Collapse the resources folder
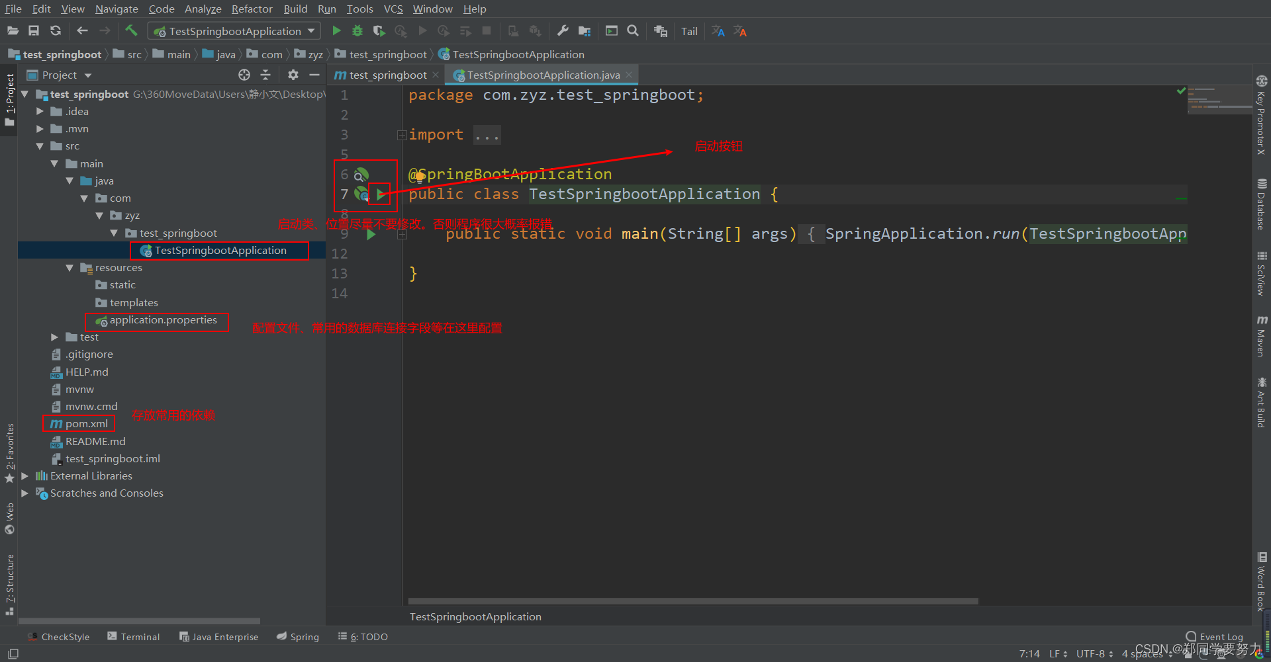 [x=70, y=268]
